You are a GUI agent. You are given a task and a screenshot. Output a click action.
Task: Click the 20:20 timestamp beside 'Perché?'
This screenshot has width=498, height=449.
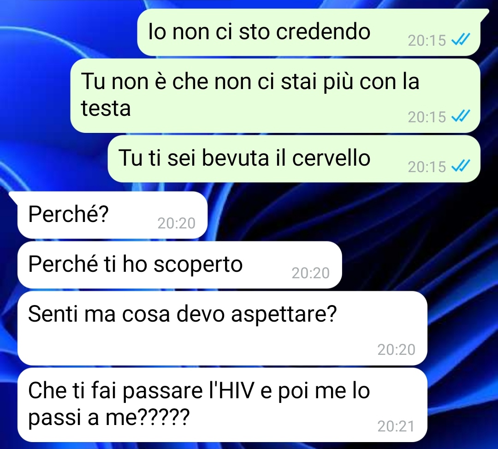(176, 223)
